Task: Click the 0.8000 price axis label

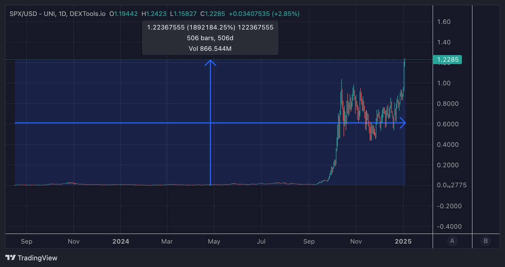Action: coord(448,104)
